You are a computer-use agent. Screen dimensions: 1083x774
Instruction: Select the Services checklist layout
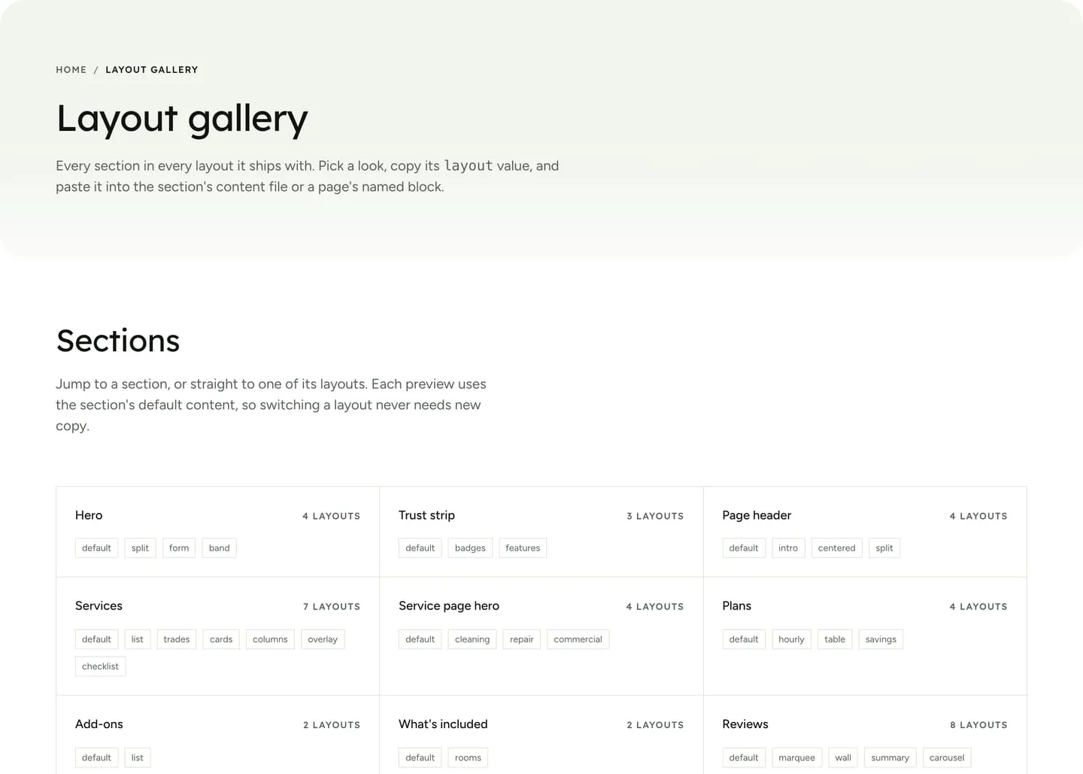(100, 666)
